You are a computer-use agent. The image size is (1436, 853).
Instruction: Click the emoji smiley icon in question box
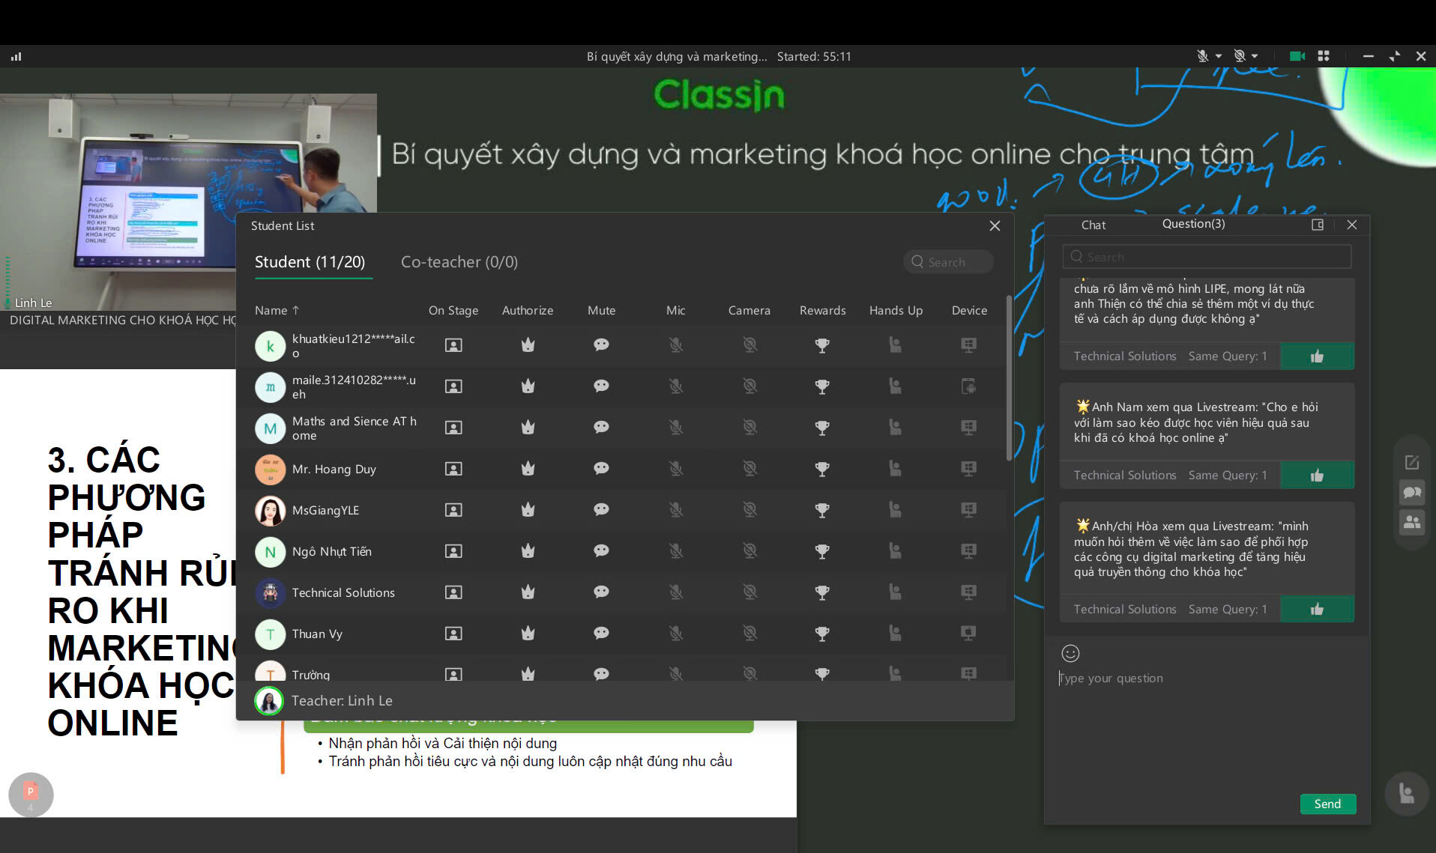[x=1070, y=653]
